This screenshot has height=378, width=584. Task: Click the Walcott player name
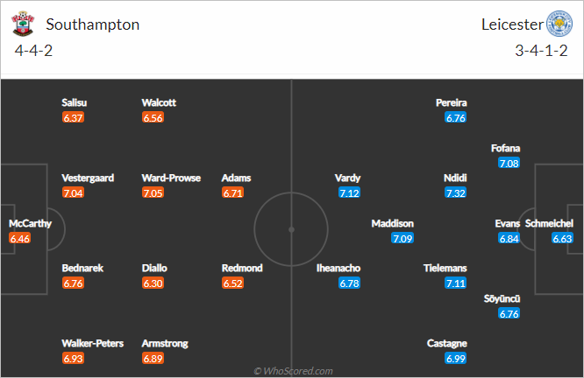click(x=159, y=102)
